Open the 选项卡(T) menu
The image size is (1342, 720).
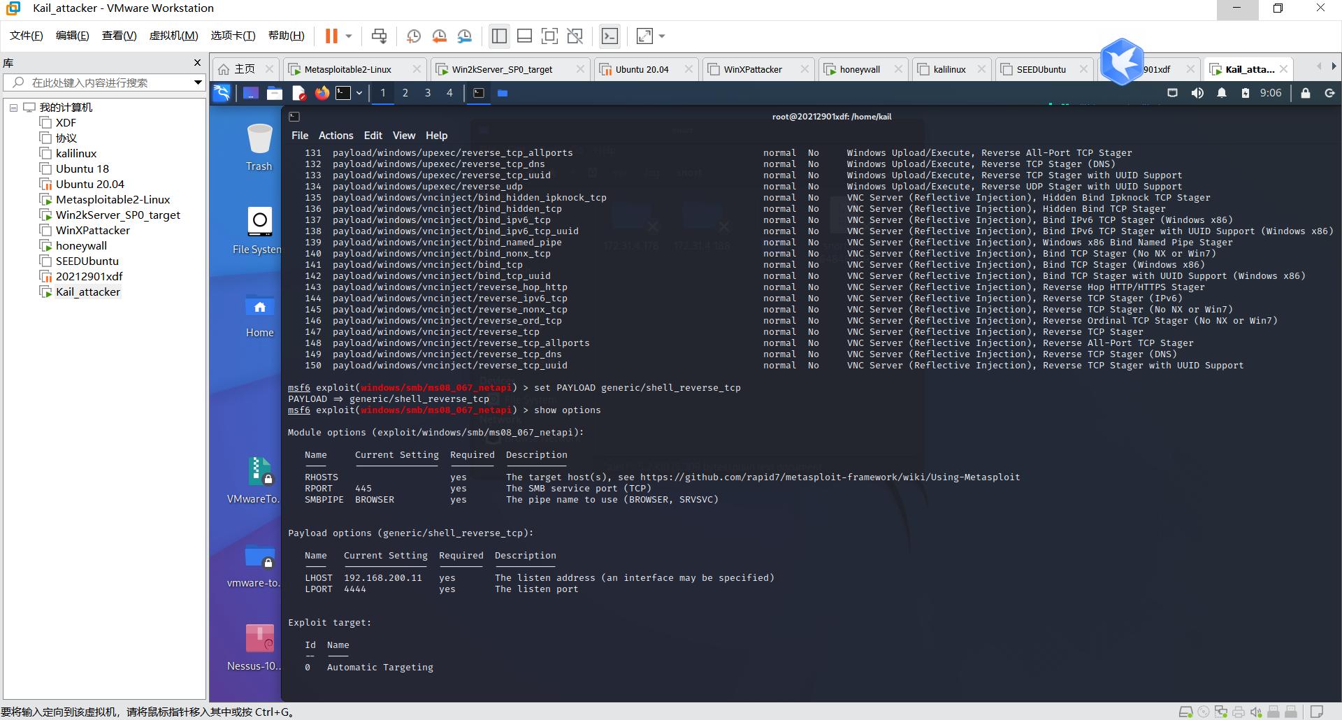point(233,36)
